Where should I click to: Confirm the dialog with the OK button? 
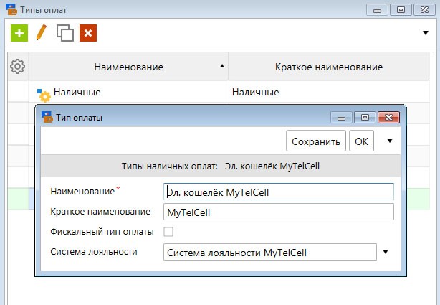coord(361,141)
